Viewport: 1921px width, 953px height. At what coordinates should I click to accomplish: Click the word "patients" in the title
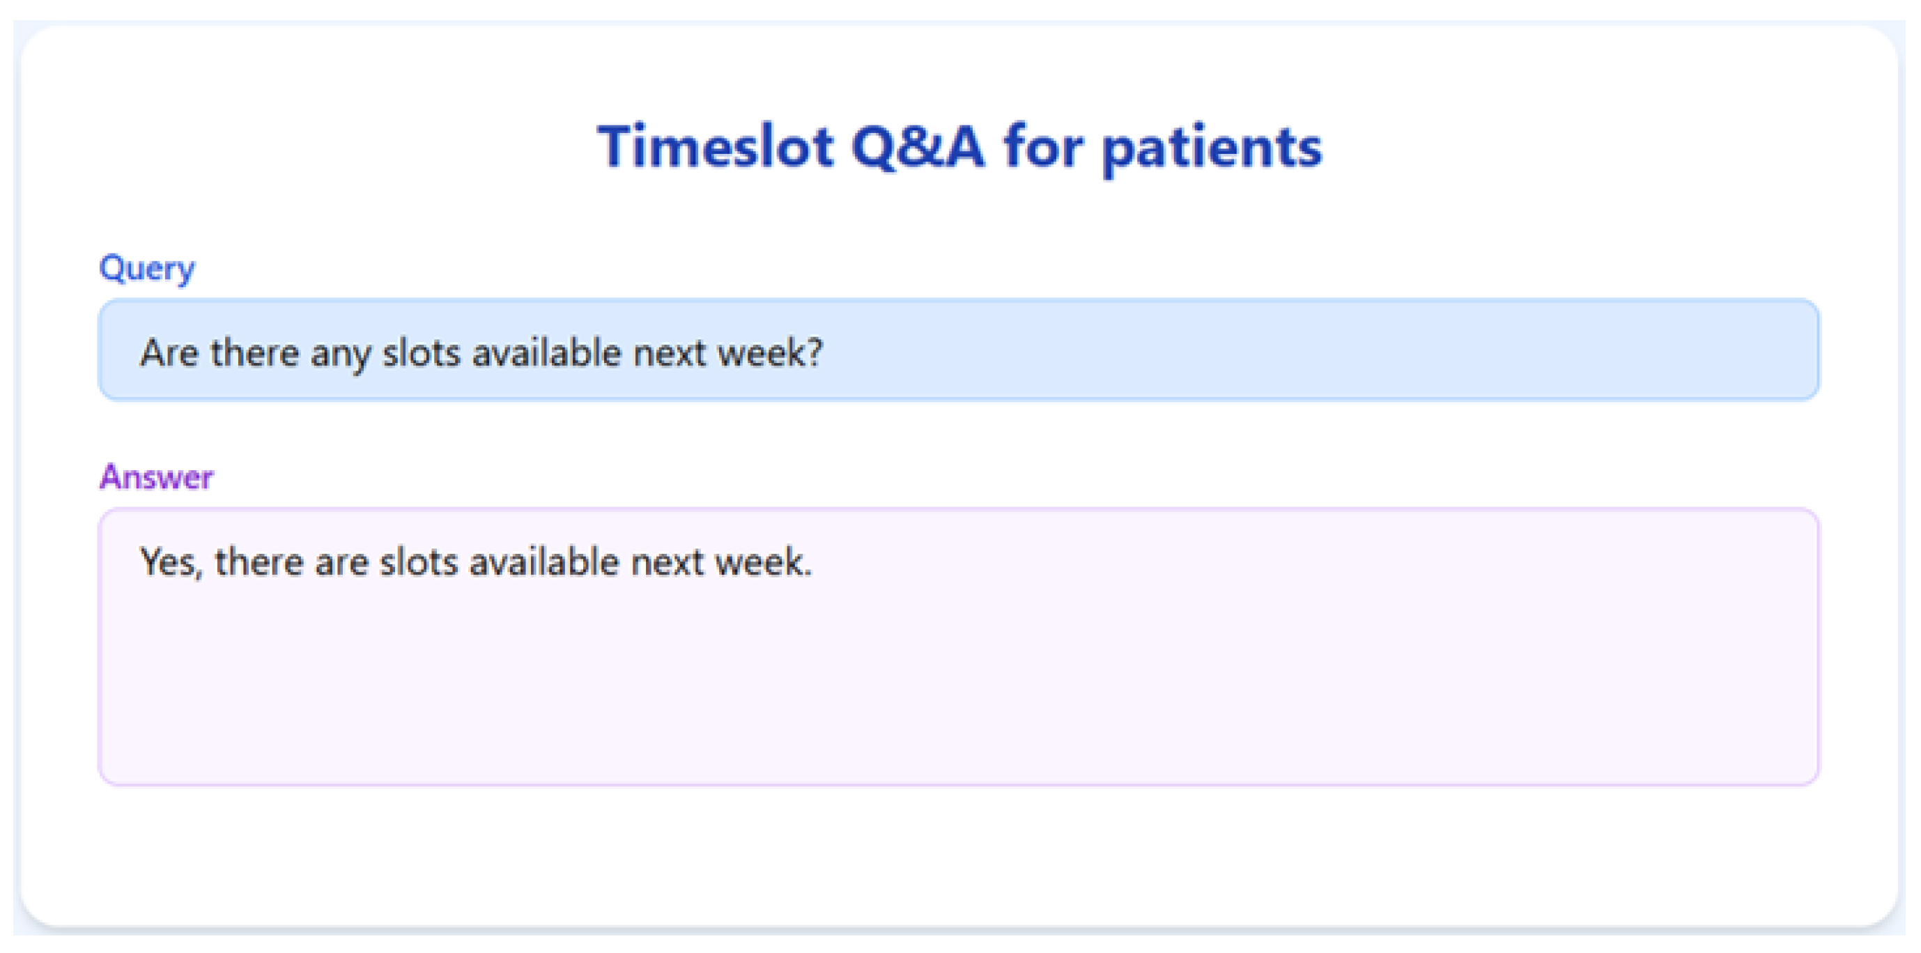pos(1212,147)
